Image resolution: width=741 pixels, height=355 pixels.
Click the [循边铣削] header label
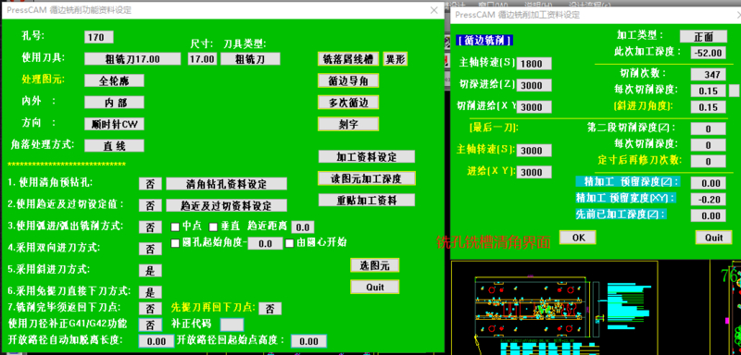point(484,41)
